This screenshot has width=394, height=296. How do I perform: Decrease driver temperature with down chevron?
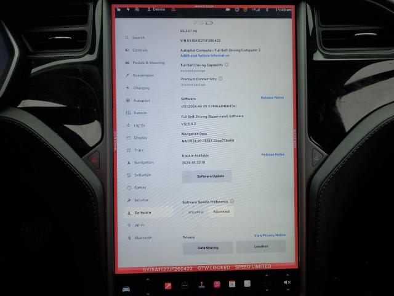click(148, 294)
